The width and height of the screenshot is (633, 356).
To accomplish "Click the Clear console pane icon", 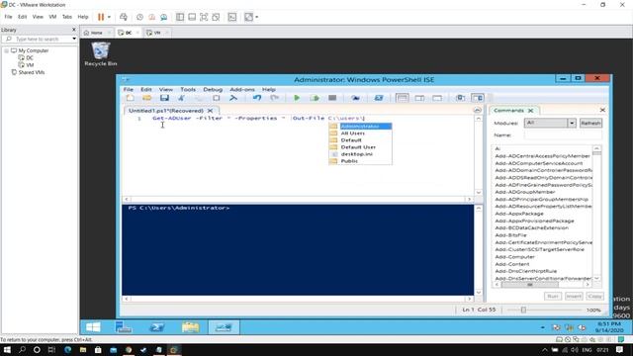I will click(x=233, y=98).
